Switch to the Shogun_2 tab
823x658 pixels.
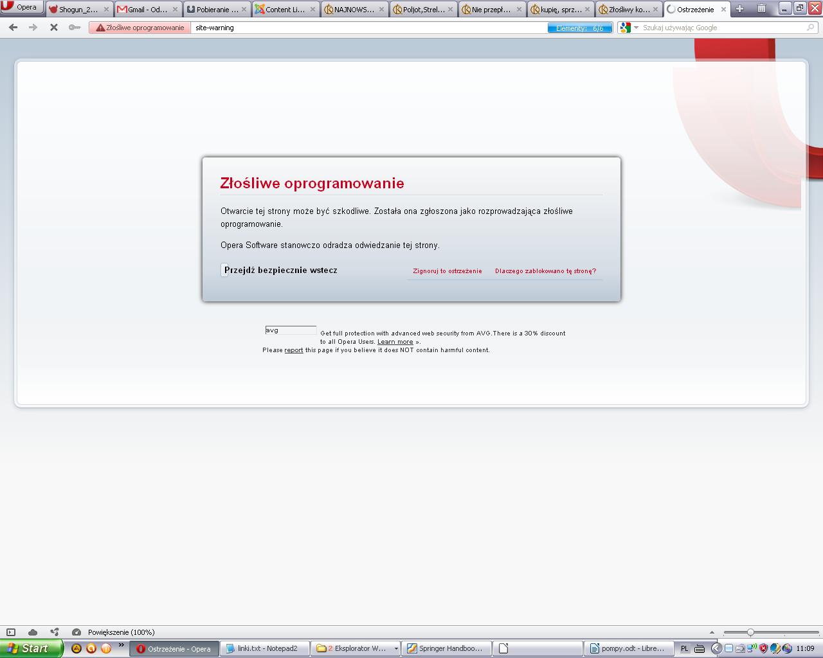tap(78, 10)
